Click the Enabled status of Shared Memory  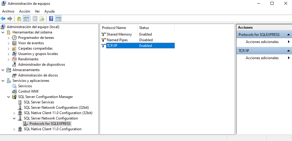[146, 34]
